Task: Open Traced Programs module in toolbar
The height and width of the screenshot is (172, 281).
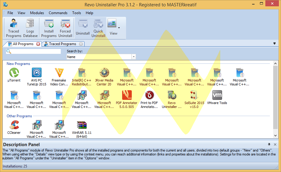Action: coord(14,28)
